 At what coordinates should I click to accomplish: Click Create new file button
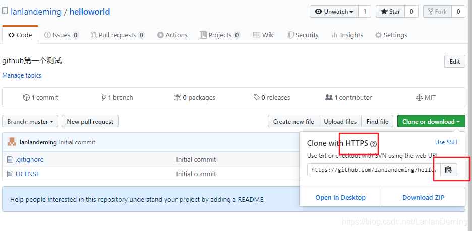click(x=293, y=121)
